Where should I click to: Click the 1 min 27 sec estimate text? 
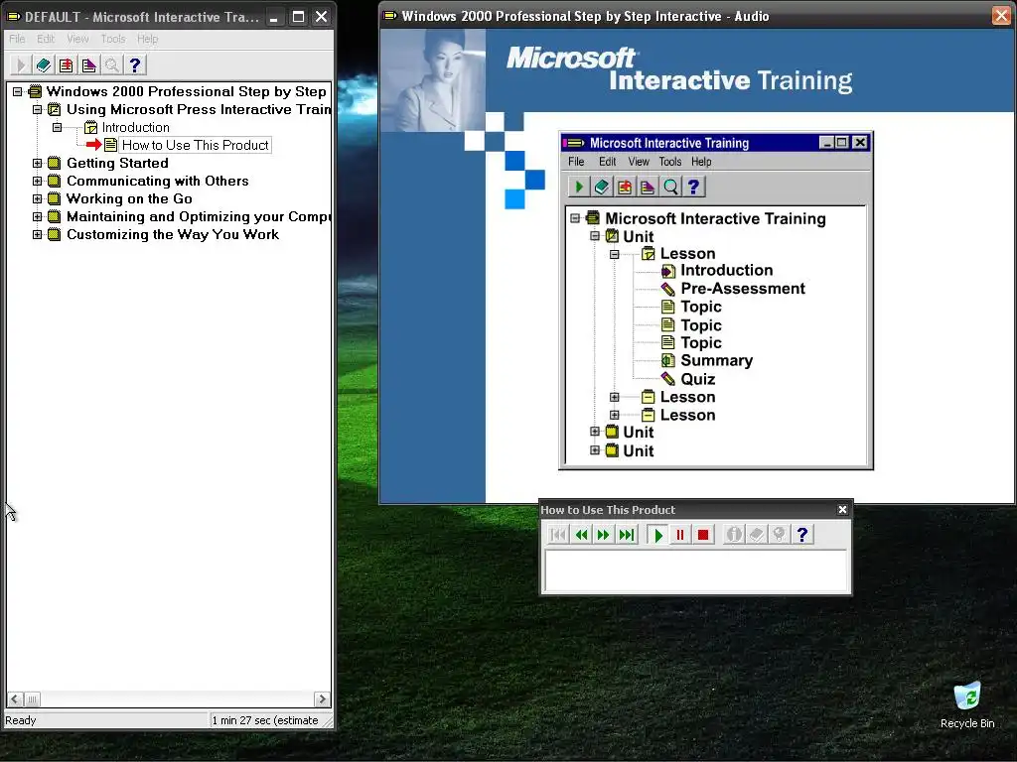coord(264,720)
